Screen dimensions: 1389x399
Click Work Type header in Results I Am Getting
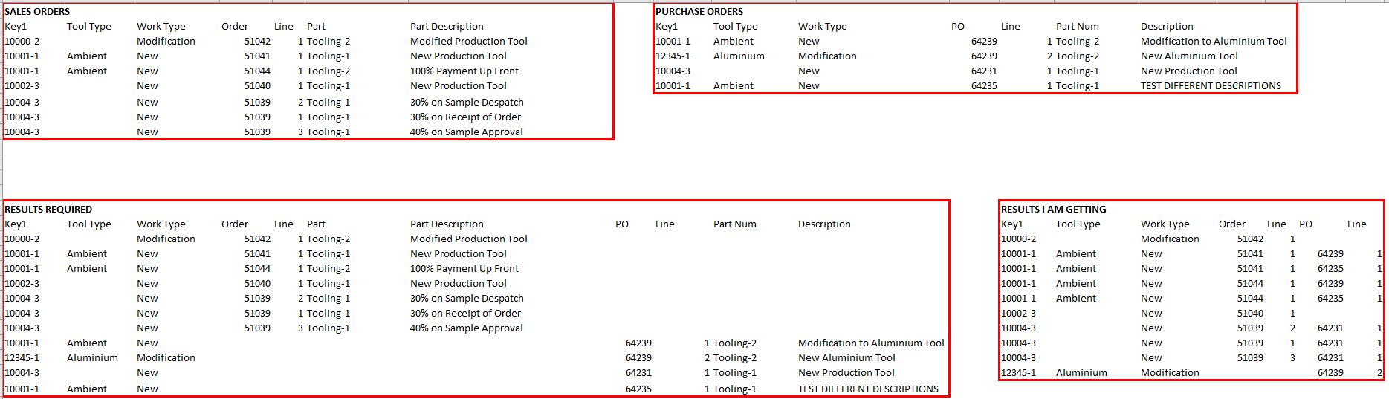(1165, 224)
